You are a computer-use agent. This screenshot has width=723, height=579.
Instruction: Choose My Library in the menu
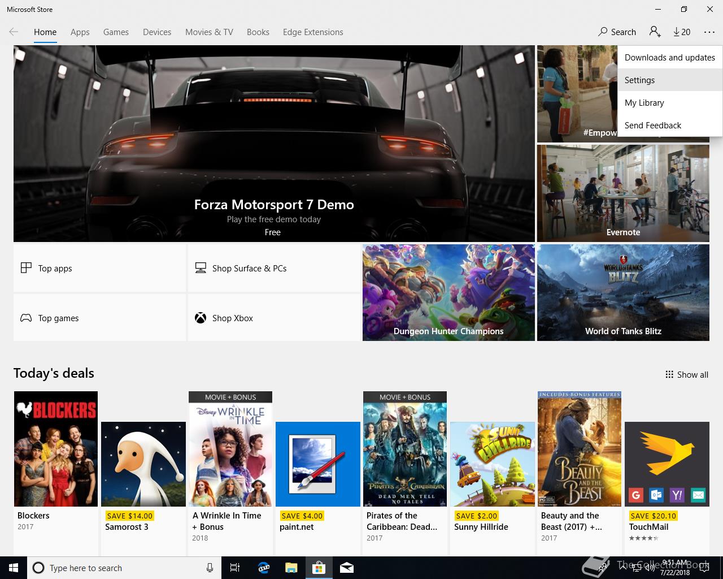(x=670, y=103)
